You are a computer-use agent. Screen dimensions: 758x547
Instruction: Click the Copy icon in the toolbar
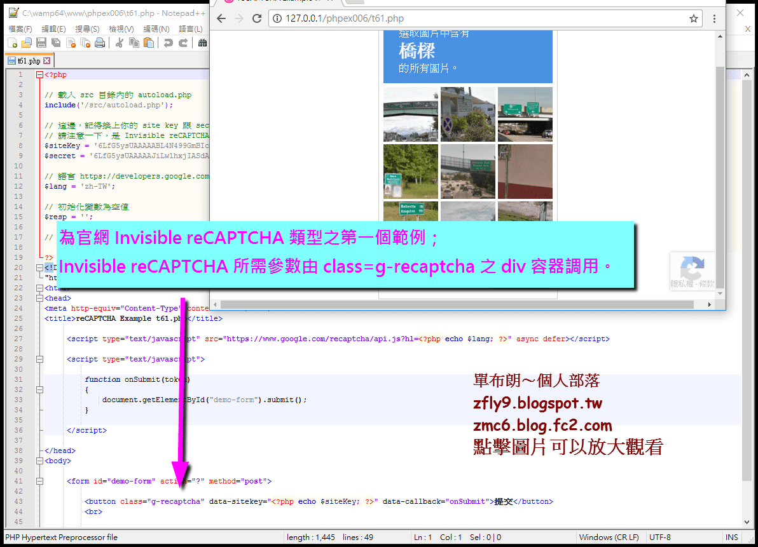[x=134, y=43]
